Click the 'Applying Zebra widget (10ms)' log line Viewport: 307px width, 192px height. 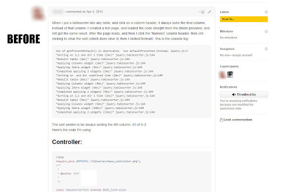pyautogui.click(x=100, y=108)
